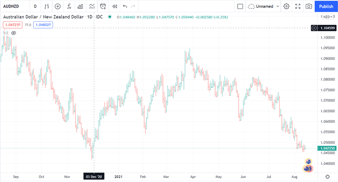Click the IDC data source label
Screen dimensions: 338x182
[99, 17]
